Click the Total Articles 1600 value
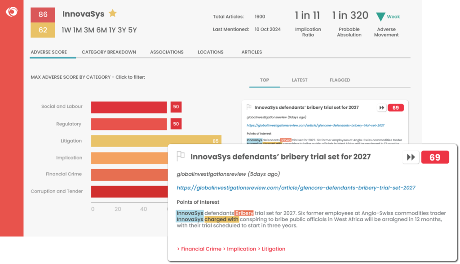The width and height of the screenshot is (460, 264). pos(260,17)
